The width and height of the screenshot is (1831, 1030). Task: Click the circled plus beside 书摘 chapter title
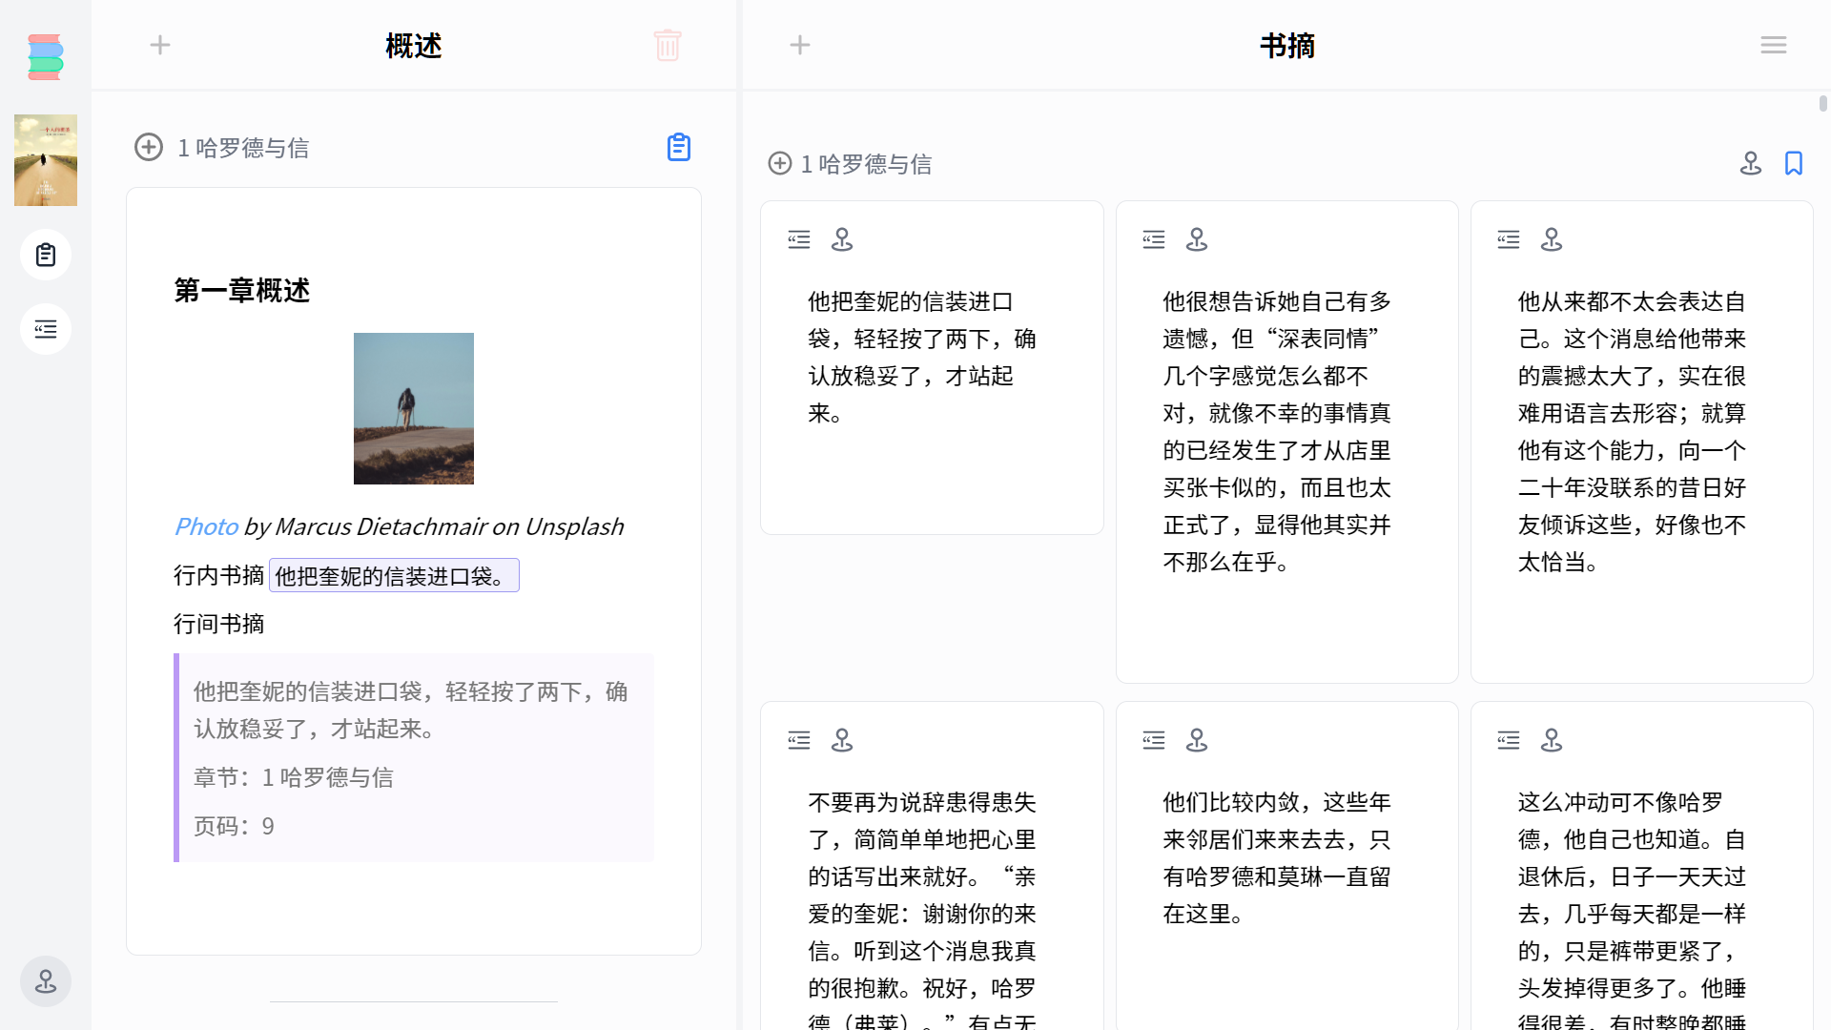click(780, 163)
